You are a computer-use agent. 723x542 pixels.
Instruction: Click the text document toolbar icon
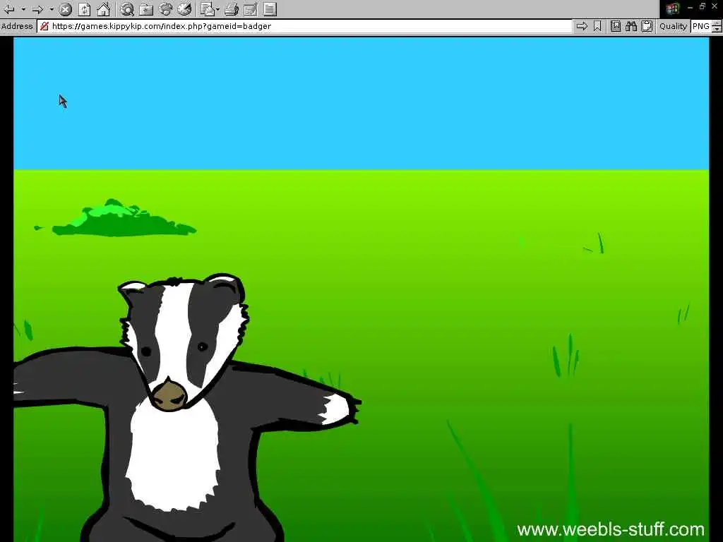(270, 8)
